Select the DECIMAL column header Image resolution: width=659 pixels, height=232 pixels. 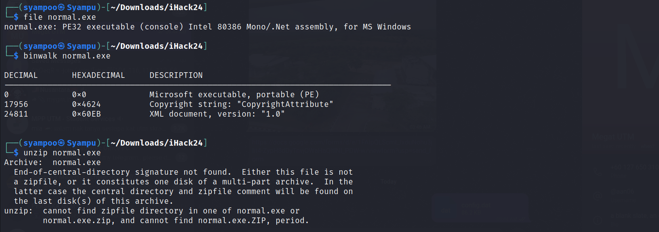21,75
